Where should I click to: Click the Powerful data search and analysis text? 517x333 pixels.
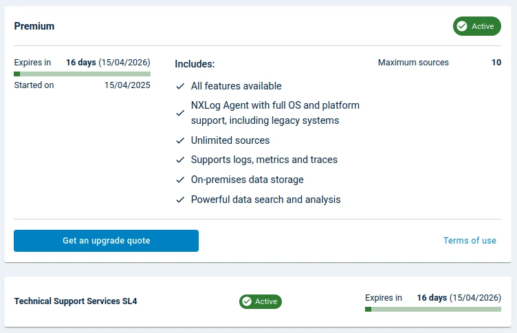pyautogui.click(x=266, y=200)
